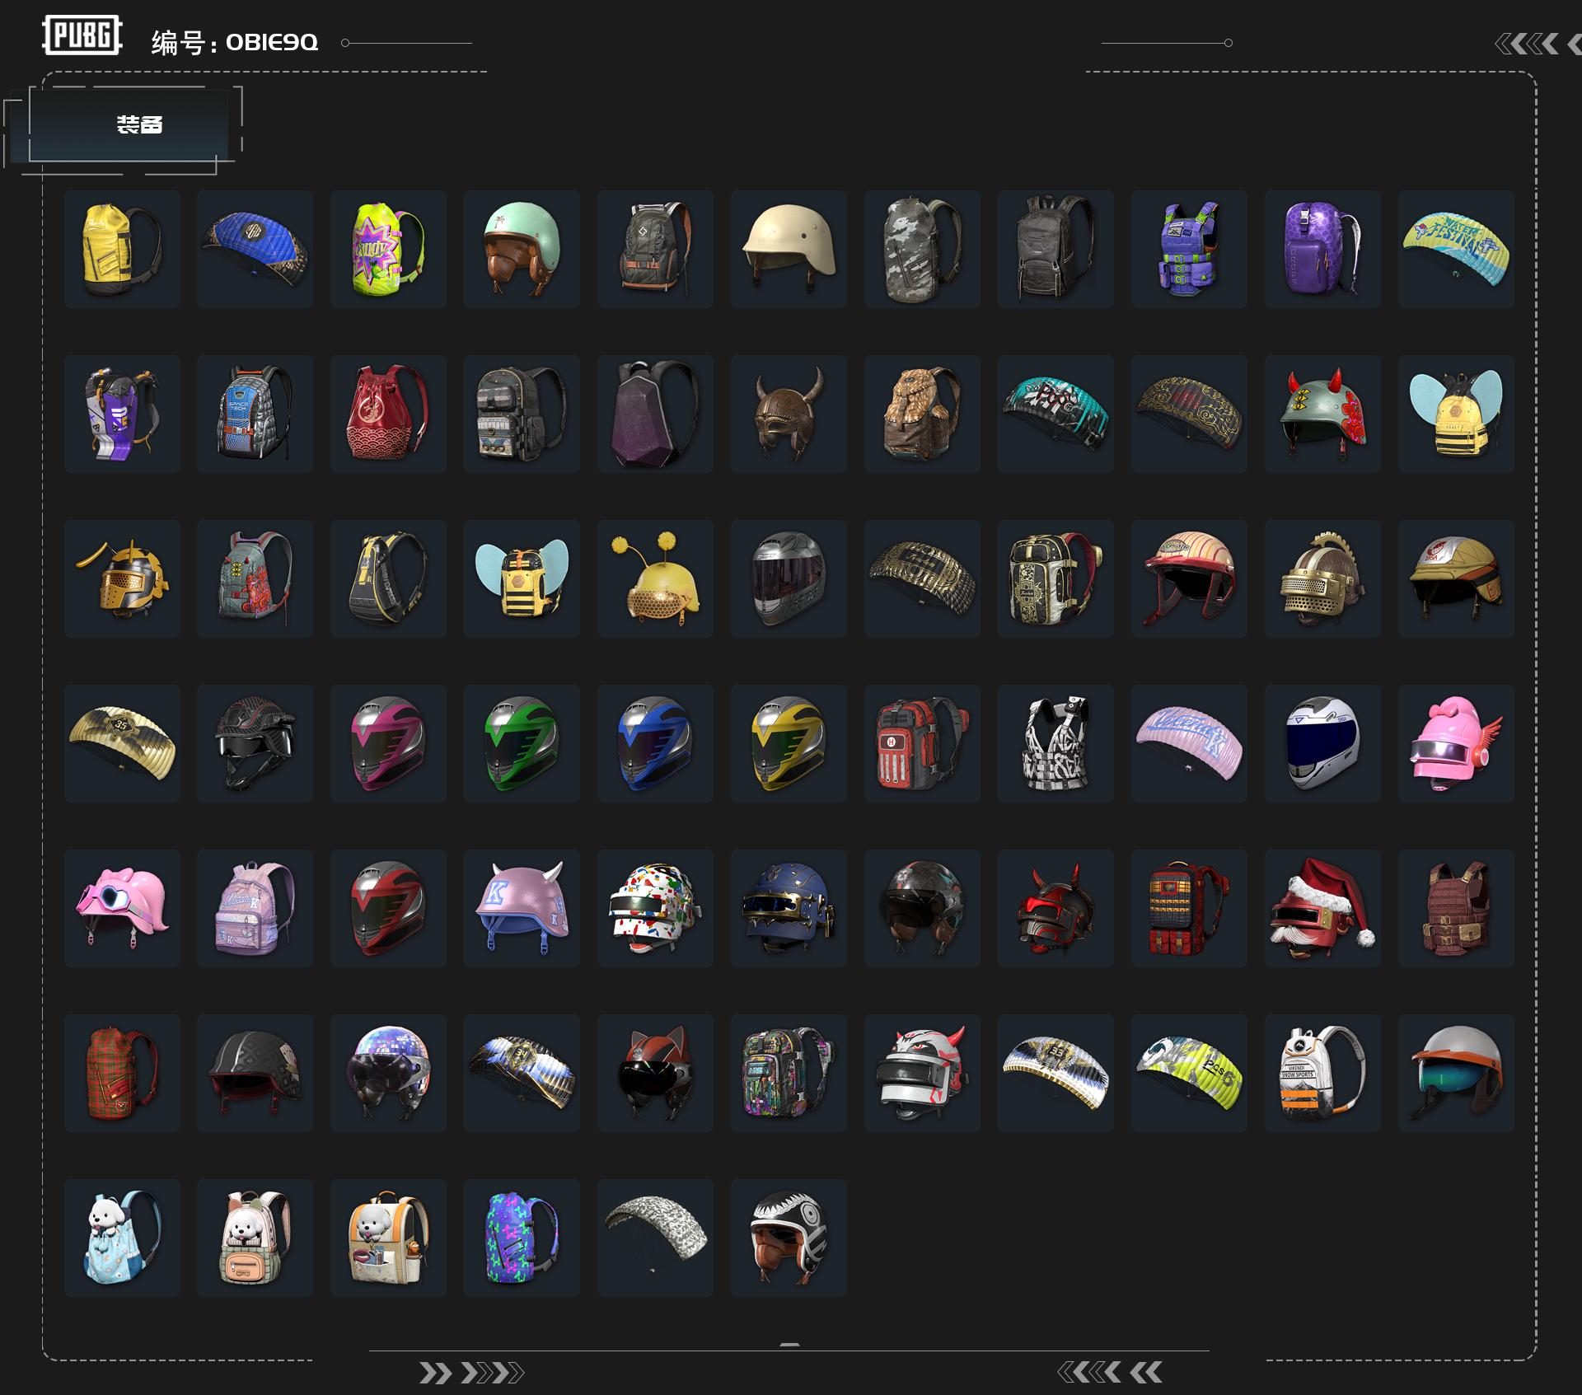Click the bottom-right left-pointing chevron arrows
1582x1395 pixels.
tap(1109, 1372)
